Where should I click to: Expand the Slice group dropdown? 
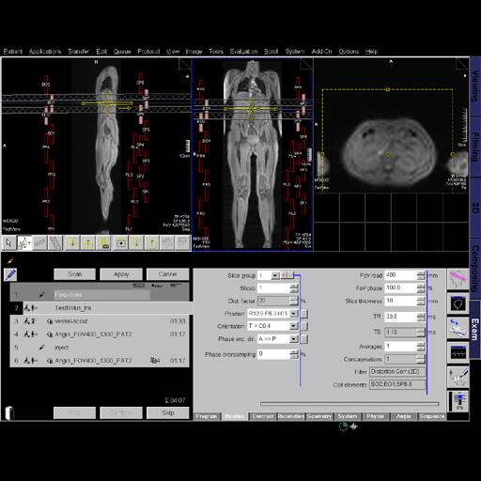point(275,275)
